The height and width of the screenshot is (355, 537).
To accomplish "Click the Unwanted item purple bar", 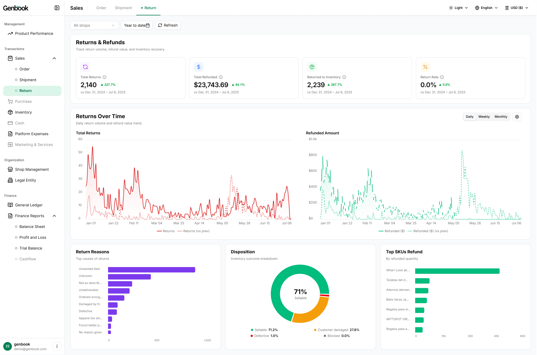I will point(152,270).
